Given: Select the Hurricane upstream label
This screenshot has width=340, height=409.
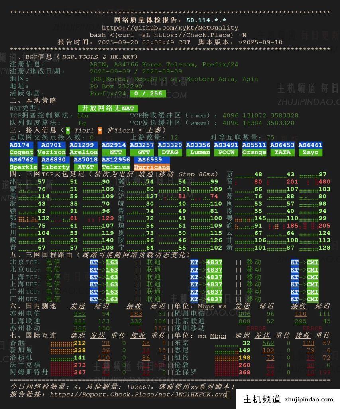Looking at the screenshot, I should point(152,167).
